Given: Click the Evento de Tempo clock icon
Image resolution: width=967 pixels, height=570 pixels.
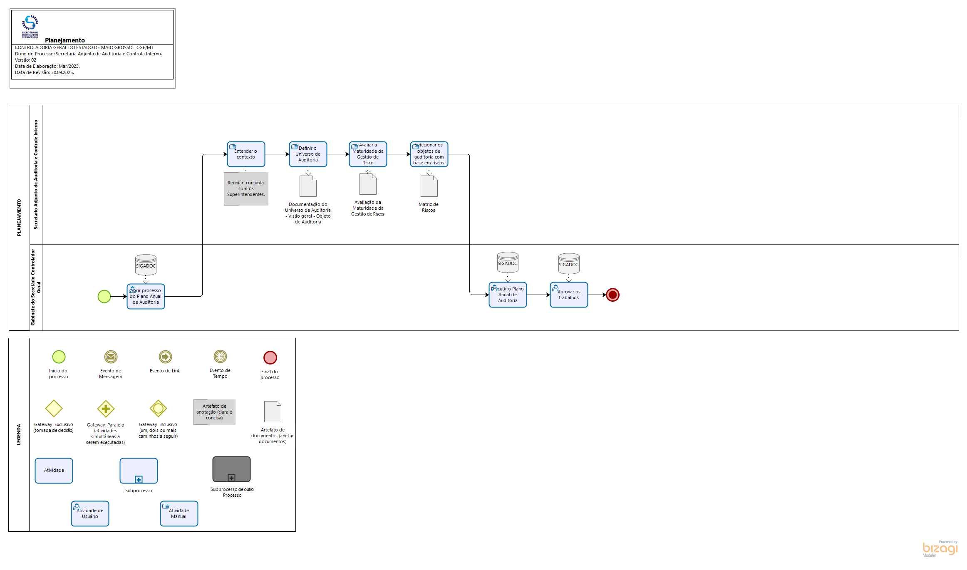Looking at the screenshot, I should click(x=220, y=356).
